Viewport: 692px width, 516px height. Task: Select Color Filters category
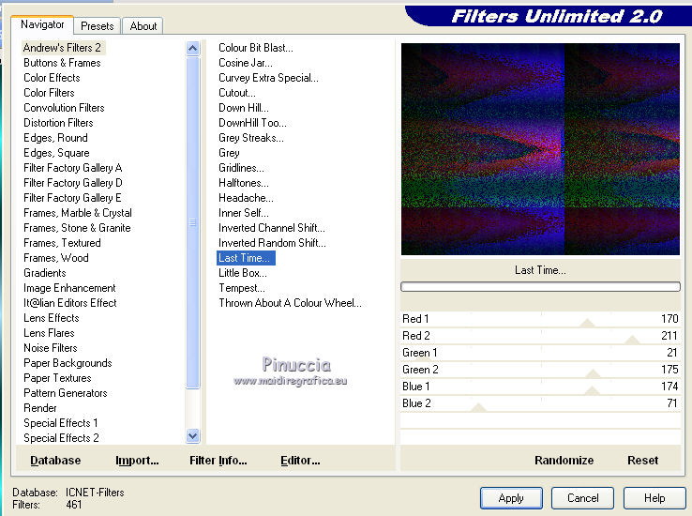(x=49, y=93)
